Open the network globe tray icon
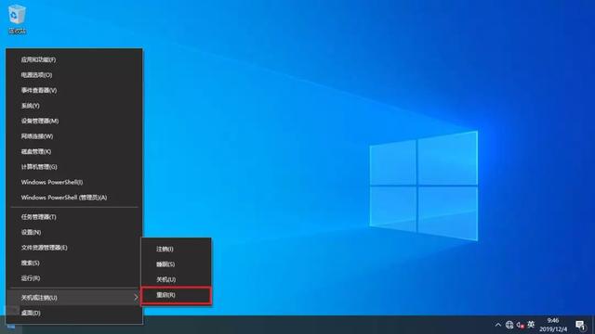 pyautogui.click(x=509, y=325)
